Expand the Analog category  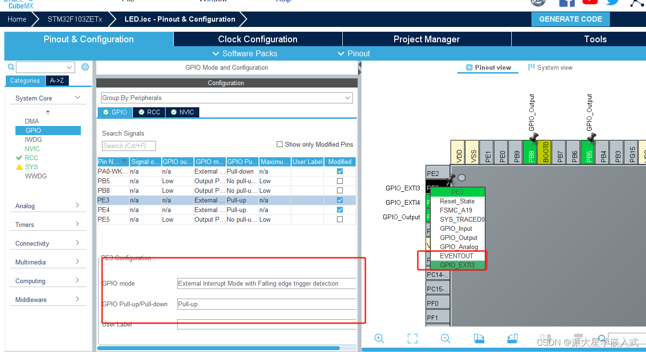coord(48,206)
